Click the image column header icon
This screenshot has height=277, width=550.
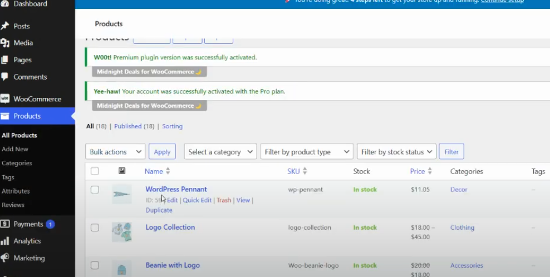point(122,171)
